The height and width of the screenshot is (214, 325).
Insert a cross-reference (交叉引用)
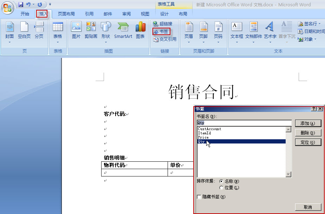pos(165,39)
